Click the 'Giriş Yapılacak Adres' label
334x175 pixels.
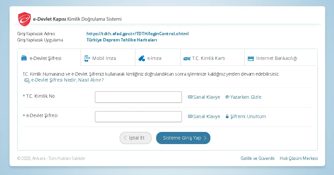36,34
